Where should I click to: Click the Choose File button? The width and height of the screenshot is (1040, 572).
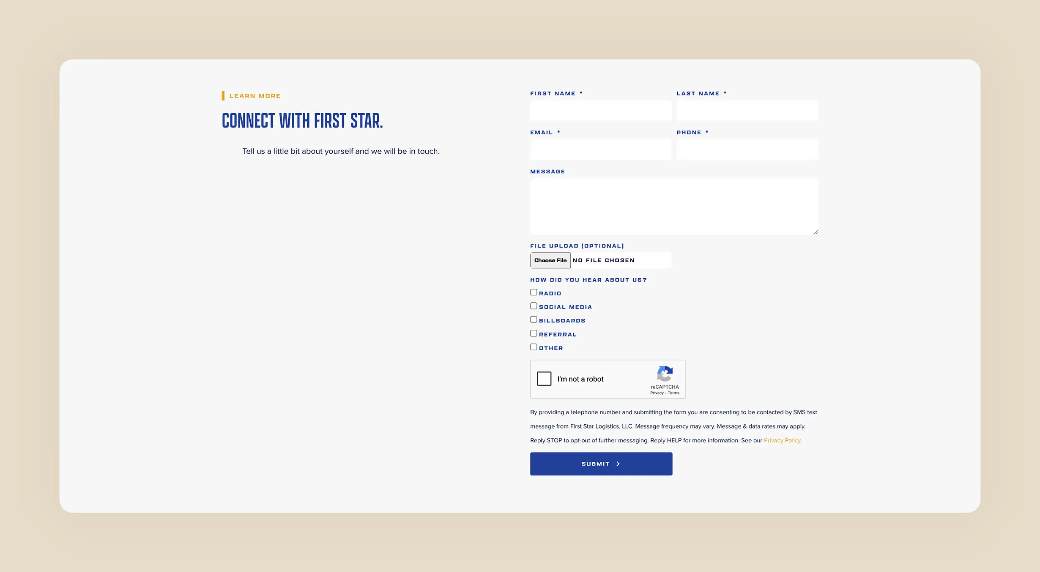(550, 260)
